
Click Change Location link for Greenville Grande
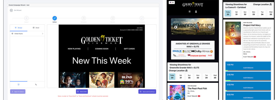177,71
